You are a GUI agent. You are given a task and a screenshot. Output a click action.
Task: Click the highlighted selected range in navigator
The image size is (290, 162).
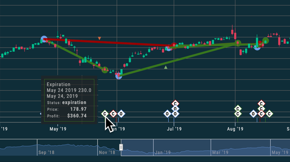[x=206, y=147]
